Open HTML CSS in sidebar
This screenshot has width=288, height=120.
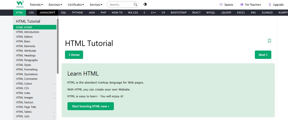click(x=35, y=88)
